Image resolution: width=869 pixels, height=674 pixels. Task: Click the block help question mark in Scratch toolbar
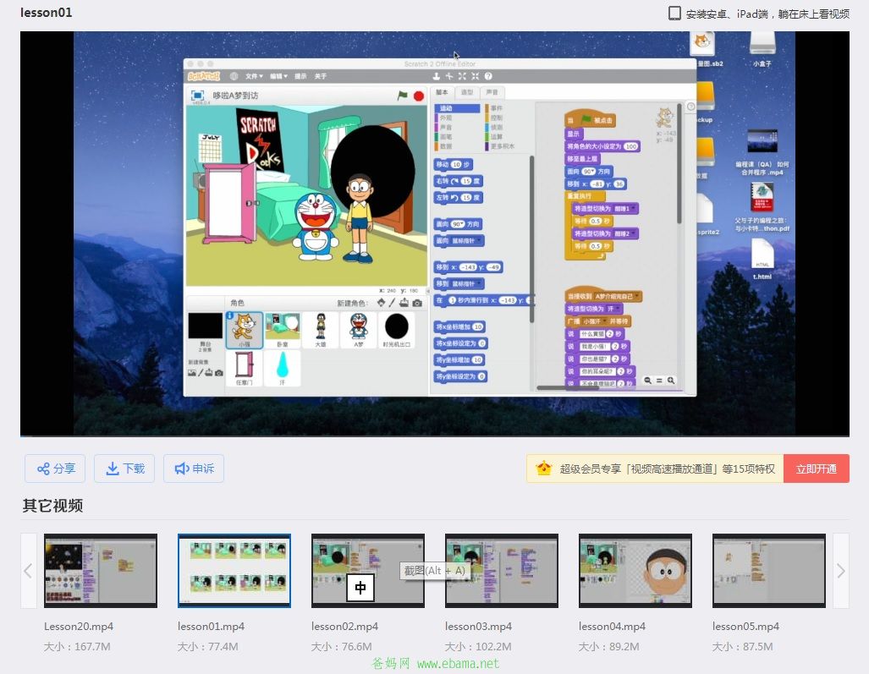click(488, 76)
